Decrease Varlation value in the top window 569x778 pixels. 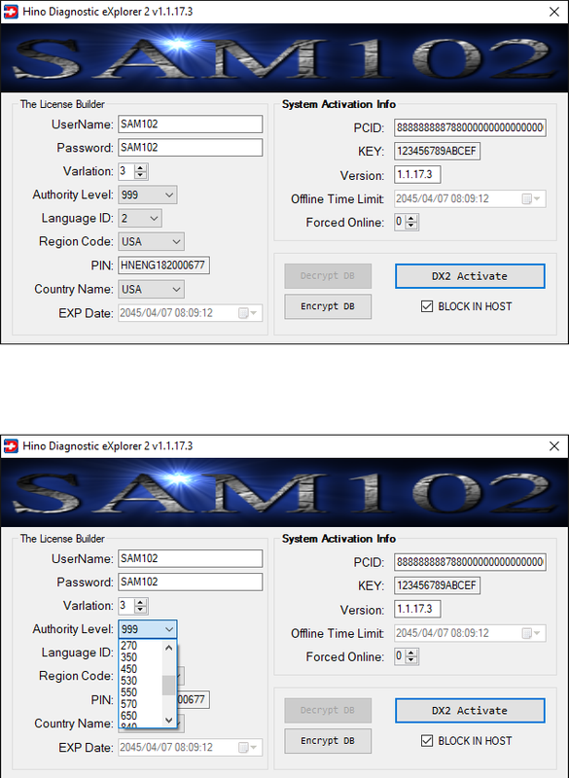point(141,175)
